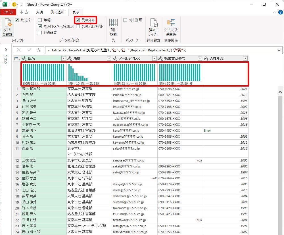
Task: Open filter dropdown for 入社年度 column
Action: [x=245, y=58]
